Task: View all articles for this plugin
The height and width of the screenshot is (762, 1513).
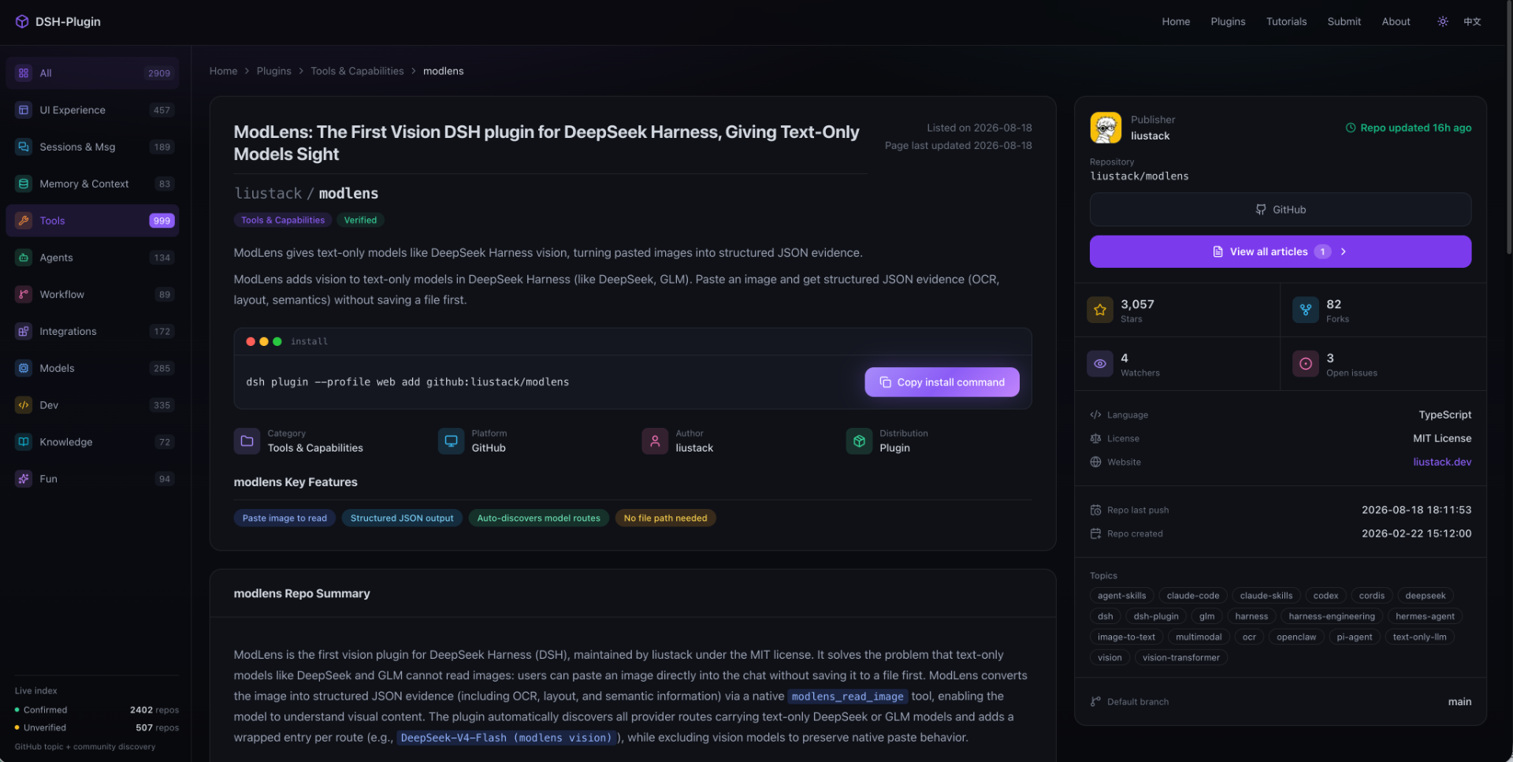Action: tap(1281, 251)
